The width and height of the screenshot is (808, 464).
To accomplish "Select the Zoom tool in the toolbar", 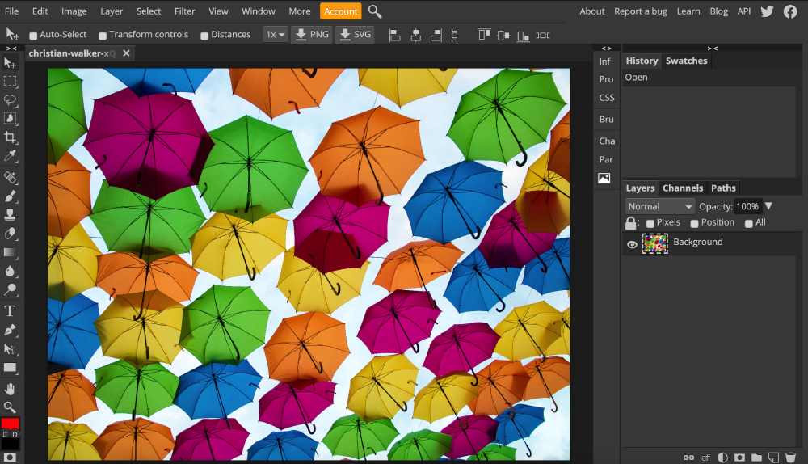I will 10,407.
